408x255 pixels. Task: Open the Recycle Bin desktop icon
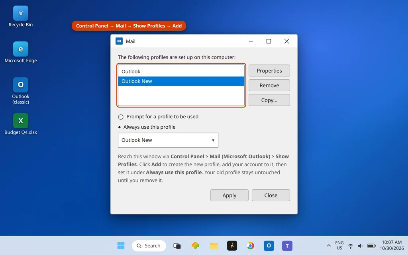21,16
